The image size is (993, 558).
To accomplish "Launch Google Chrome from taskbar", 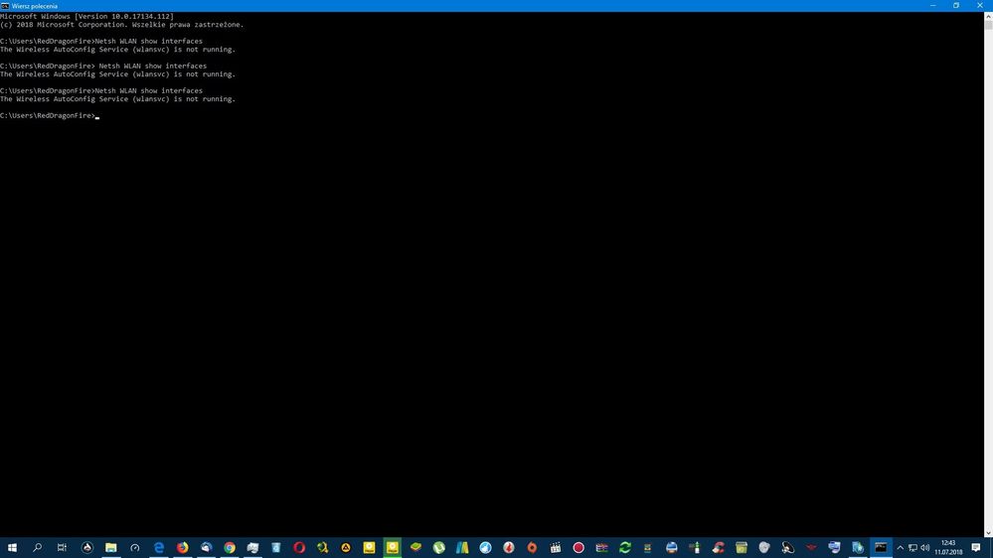I will click(x=230, y=547).
